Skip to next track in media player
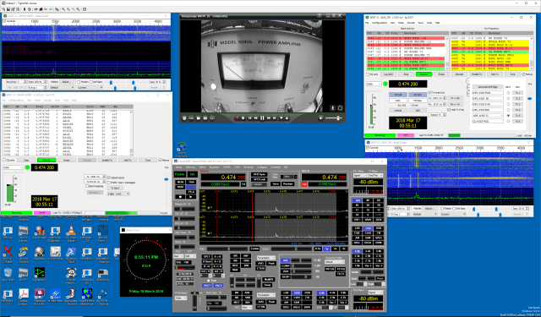This screenshot has height=317, width=541. (275, 118)
